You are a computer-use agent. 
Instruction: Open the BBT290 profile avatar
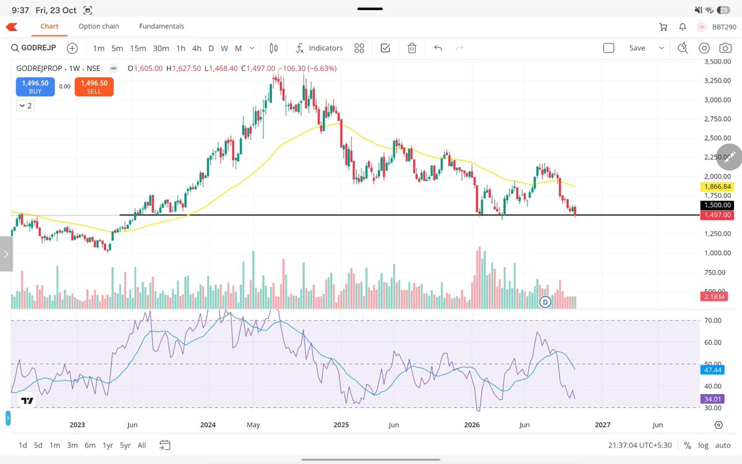pos(701,27)
